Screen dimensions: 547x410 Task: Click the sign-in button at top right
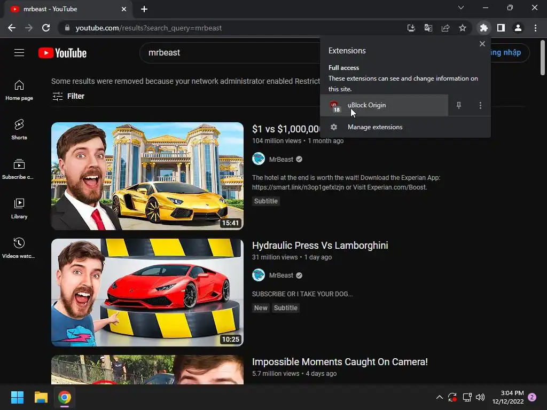tap(510, 53)
